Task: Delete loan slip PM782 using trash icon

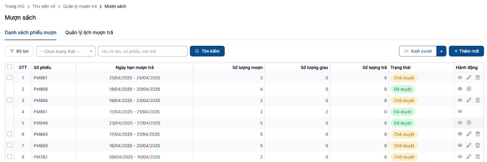Action: [478, 157]
